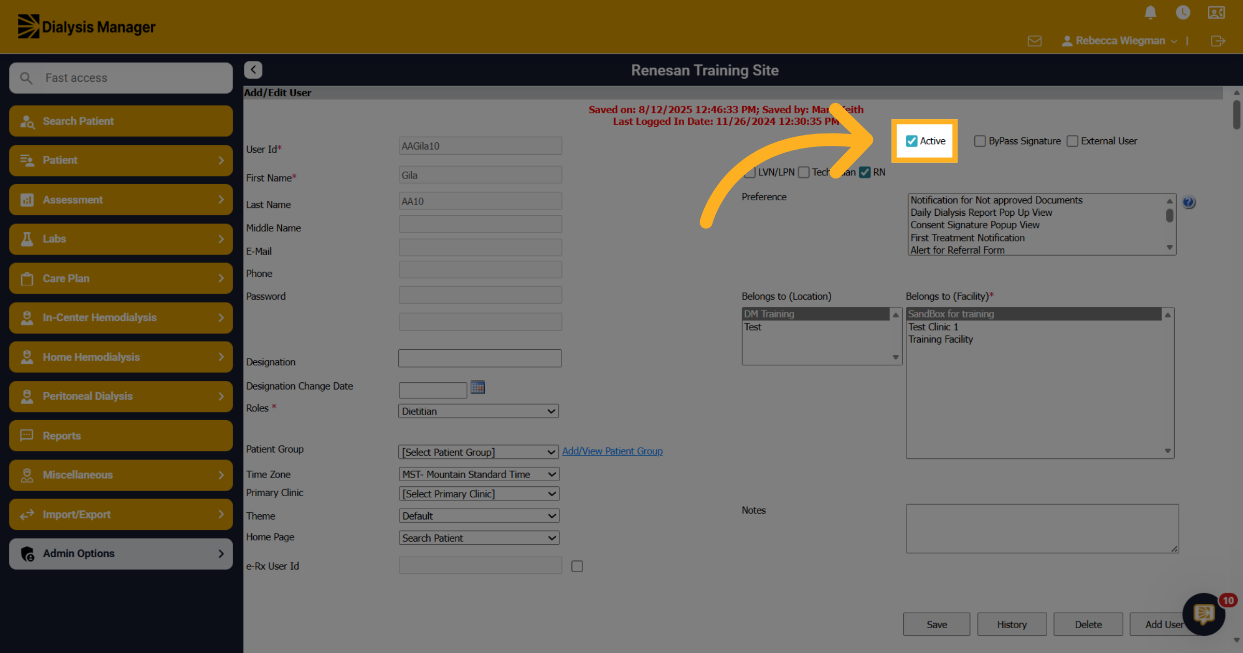Expand the Assessment sidebar menu
1243x653 pixels.
(x=121, y=200)
